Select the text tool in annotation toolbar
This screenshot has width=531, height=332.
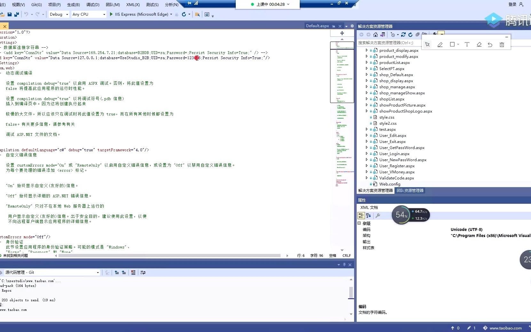pos(467,44)
